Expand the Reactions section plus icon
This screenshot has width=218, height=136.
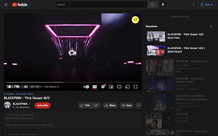pyautogui.click(x=211, y=27)
